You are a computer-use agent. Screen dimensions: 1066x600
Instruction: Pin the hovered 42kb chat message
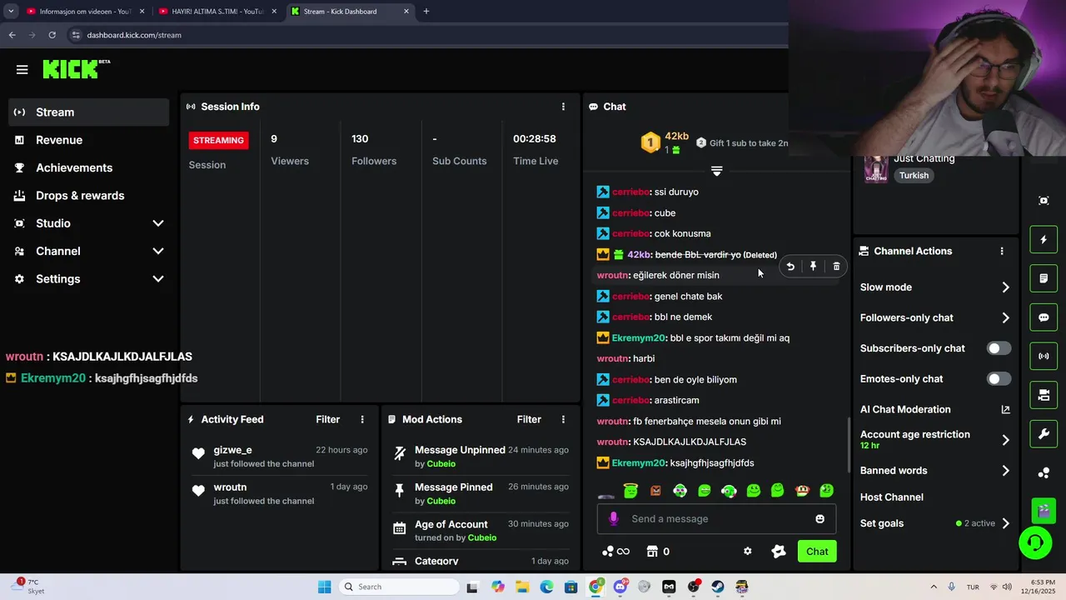(x=814, y=267)
